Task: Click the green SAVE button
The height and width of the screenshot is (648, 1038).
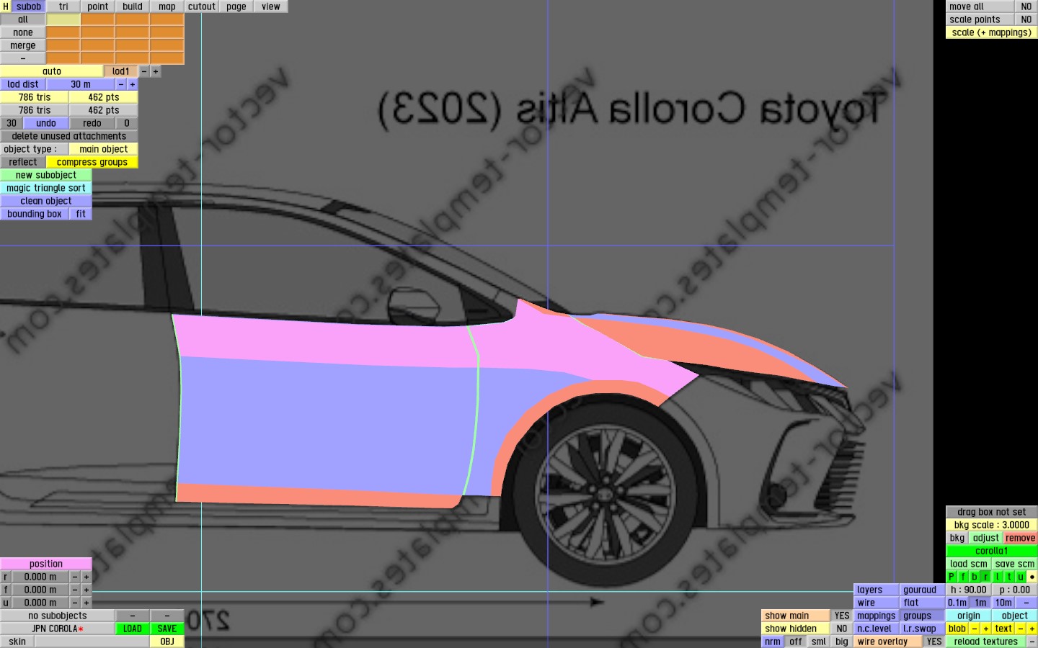Action: click(167, 629)
